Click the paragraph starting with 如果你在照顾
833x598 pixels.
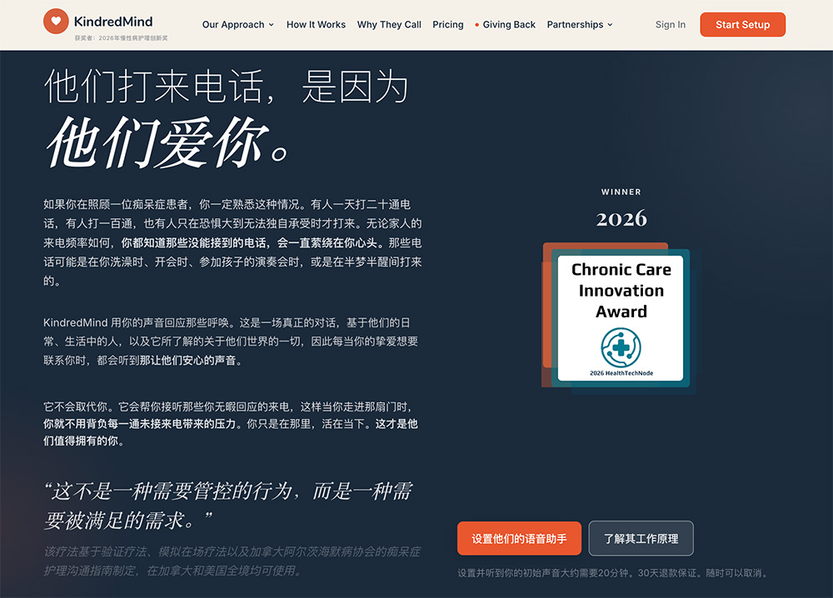232,242
